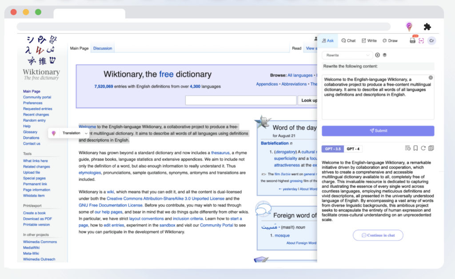Screen dimensions: 455x279
Task: Open the Discussion tab on Wiktionary
Action: [102, 48]
